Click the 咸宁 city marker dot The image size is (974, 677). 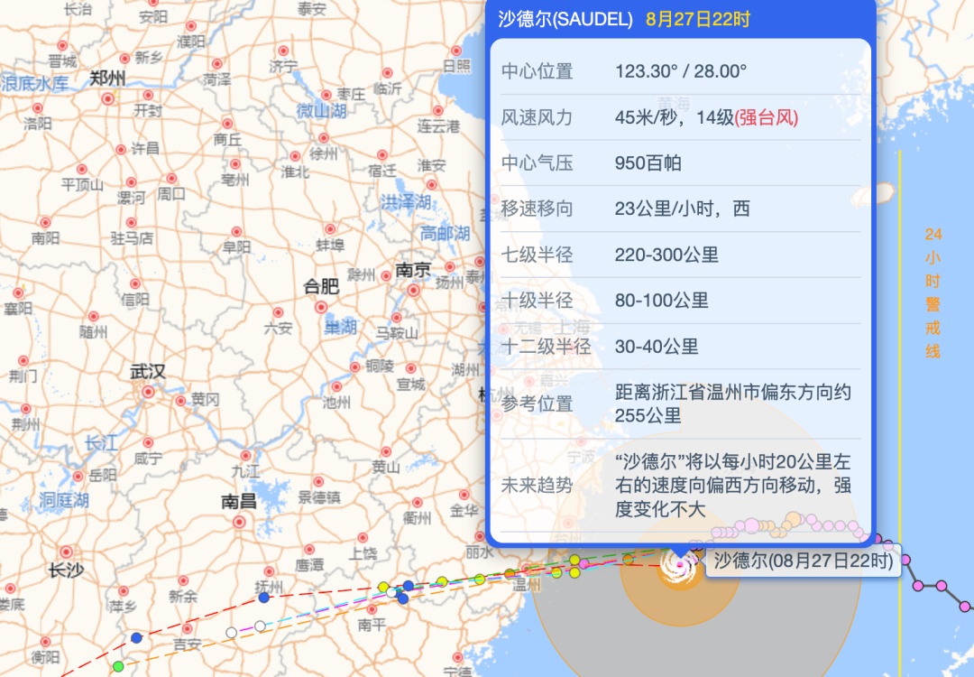pos(149,443)
